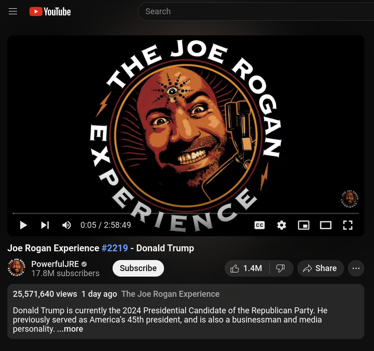The image size is (374, 351).
Task: Enter full screen mode
Action: [347, 225]
